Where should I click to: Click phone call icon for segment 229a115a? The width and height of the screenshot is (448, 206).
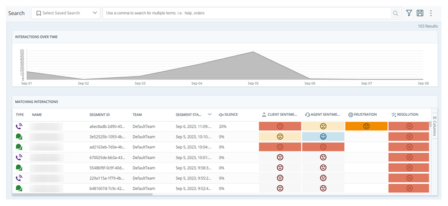point(19,178)
